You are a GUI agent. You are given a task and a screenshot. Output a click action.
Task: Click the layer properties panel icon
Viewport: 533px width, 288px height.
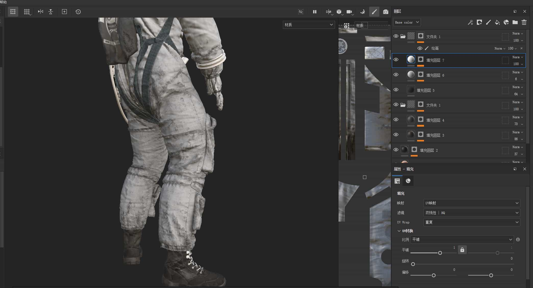(x=397, y=181)
